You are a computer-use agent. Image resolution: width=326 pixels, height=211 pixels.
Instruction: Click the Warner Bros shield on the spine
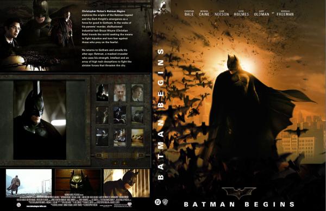tap(166, 202)
